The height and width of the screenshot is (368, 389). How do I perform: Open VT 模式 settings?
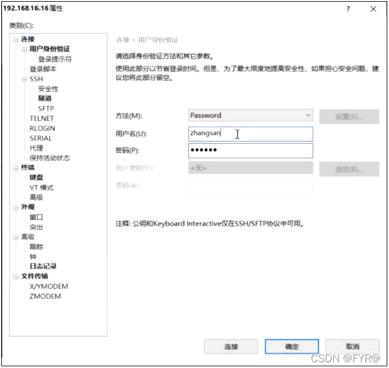pos(41,187)
